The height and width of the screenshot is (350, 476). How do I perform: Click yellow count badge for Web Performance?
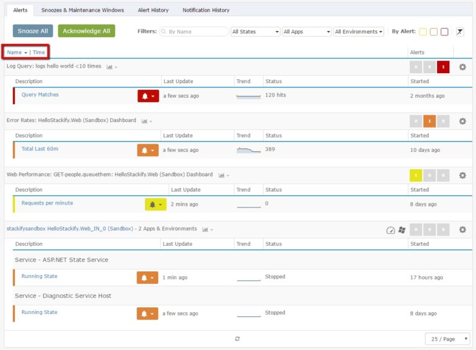click(x=416, y=175)
